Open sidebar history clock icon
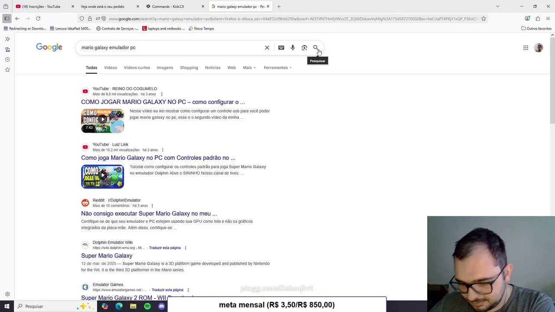The width and height of the screenshot is (555, 312). click(x=7, y=60)
